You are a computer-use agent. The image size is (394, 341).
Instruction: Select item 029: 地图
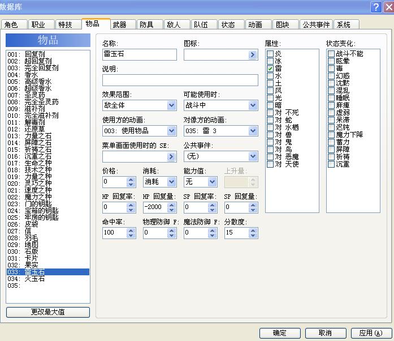point(47,245)
